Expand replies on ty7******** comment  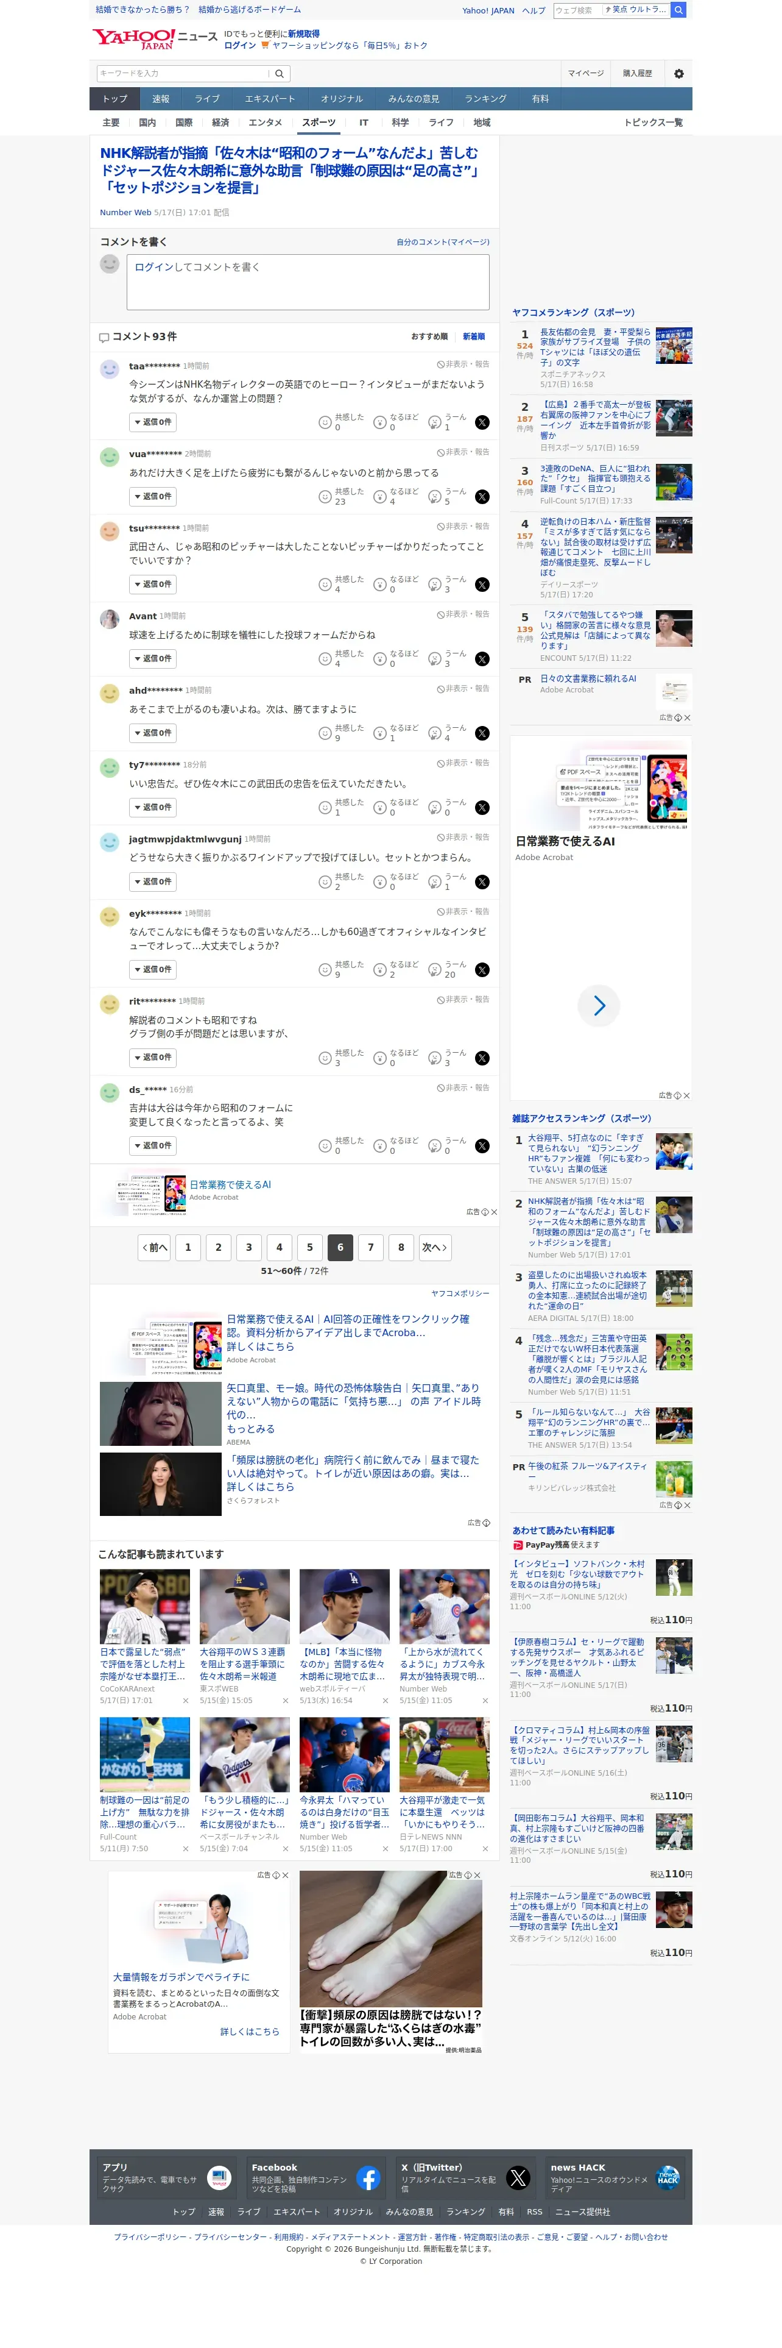pos(153,808)
